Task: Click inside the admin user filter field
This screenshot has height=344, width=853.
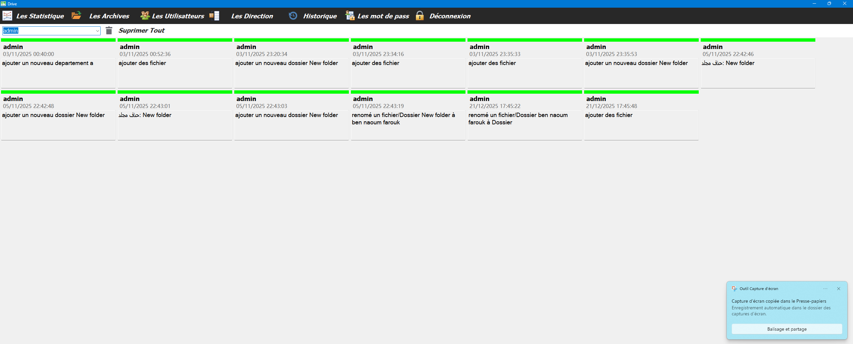Action: click(x=48, y=31)
